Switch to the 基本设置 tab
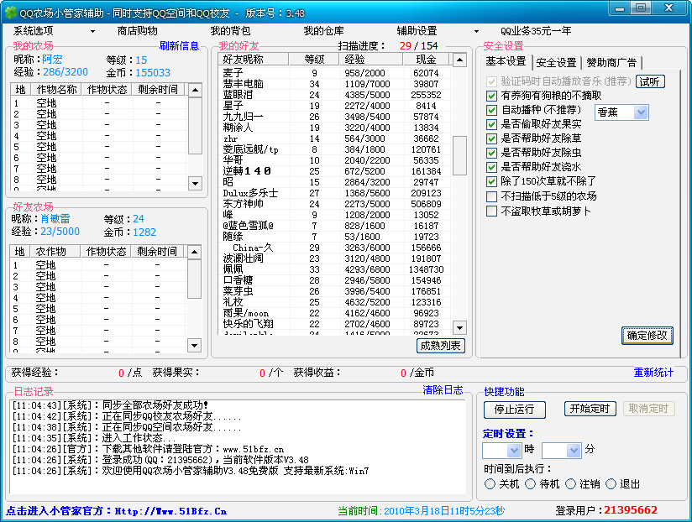692x522 pixels. 506,61
